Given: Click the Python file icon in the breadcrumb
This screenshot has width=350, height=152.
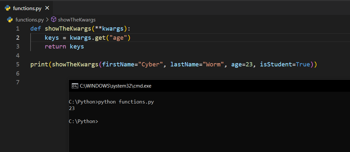Looking at the screenshot, I should click(x=10, y=20).
